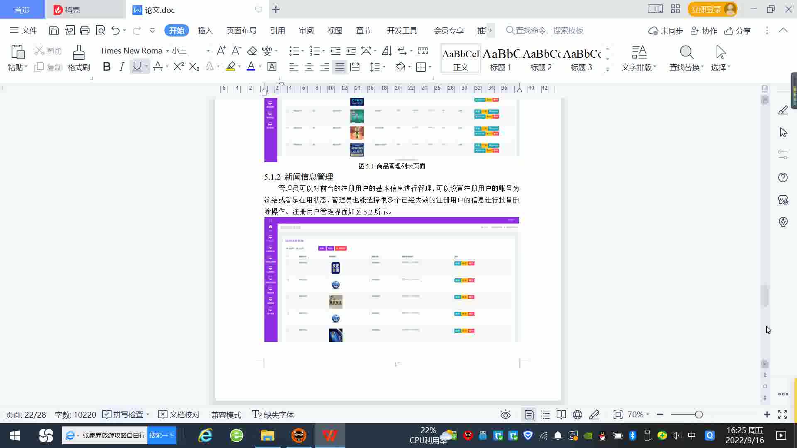Open zoom percentage 70% dropdown

[x=638, y=414]
